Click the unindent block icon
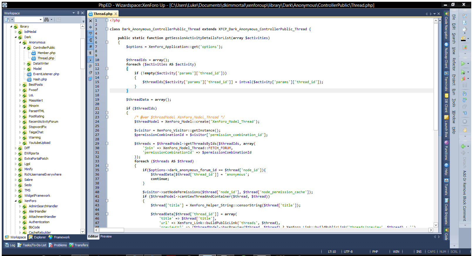 point(90,72)
